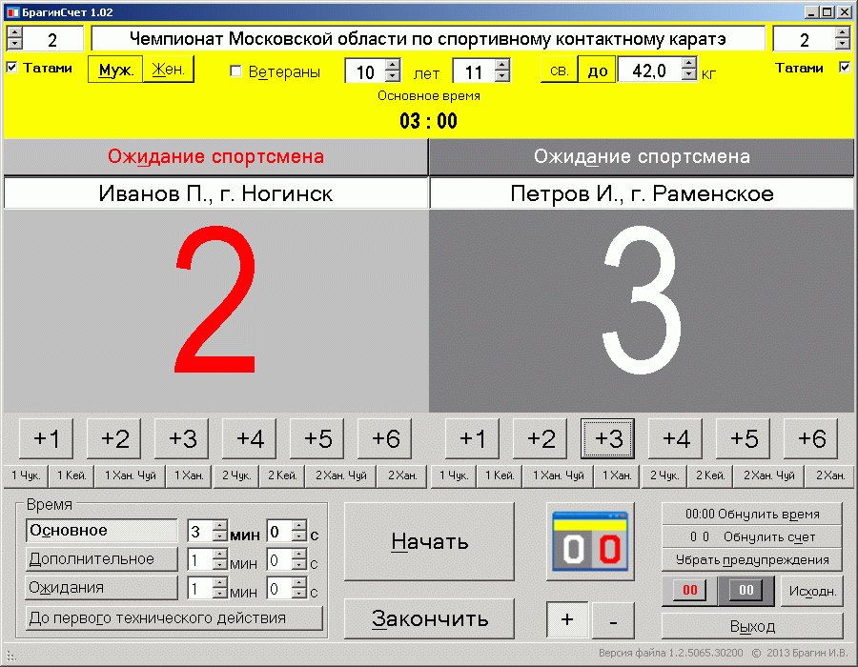Image resolution: width=858 pixels, height=667 pixels.
Task: Add +5 points to Петров
Action: pyautogui.click(x=743, y=438)
